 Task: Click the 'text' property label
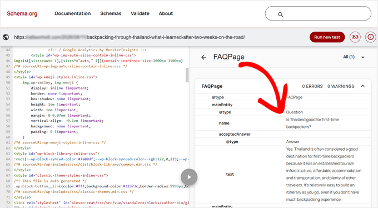click(x=230, y=174)
